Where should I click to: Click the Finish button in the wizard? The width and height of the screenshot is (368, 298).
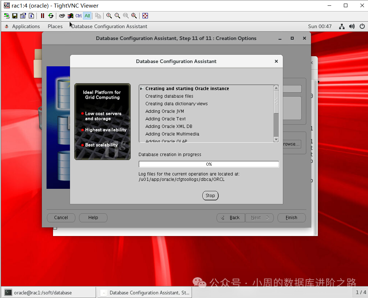pos(292,218)
